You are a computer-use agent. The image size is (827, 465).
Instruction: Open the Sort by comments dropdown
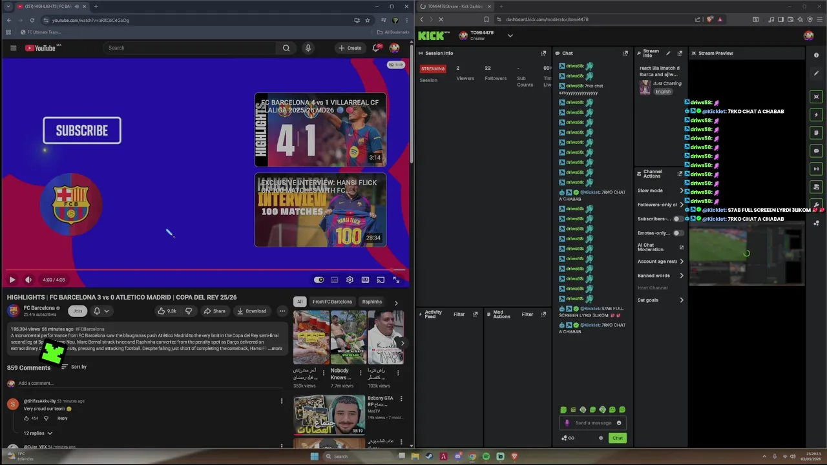tap(74, 367)
